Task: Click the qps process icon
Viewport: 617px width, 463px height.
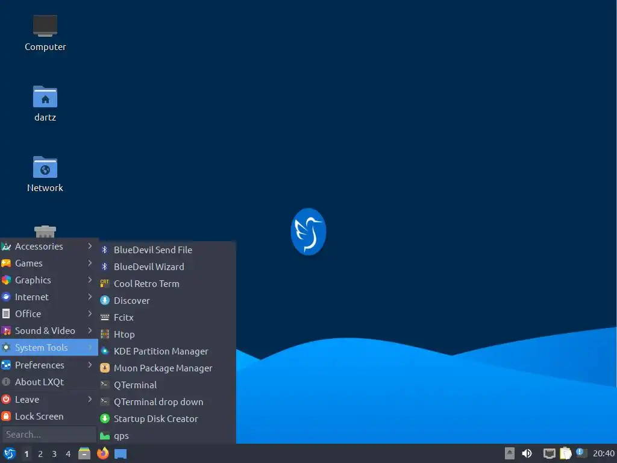Action: click(x=104, y=436)
